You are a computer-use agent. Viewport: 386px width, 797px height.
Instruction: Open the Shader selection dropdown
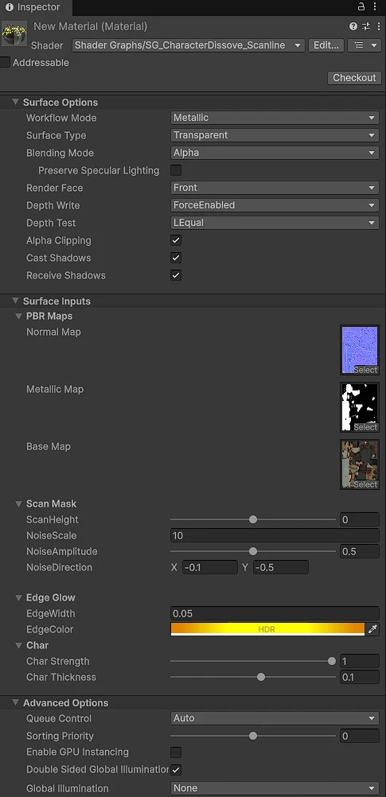(x=189, y=45)
